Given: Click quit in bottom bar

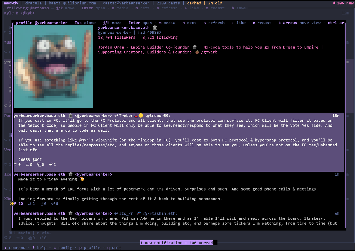Looking at the screenshot, I should (x=114, y=248).
